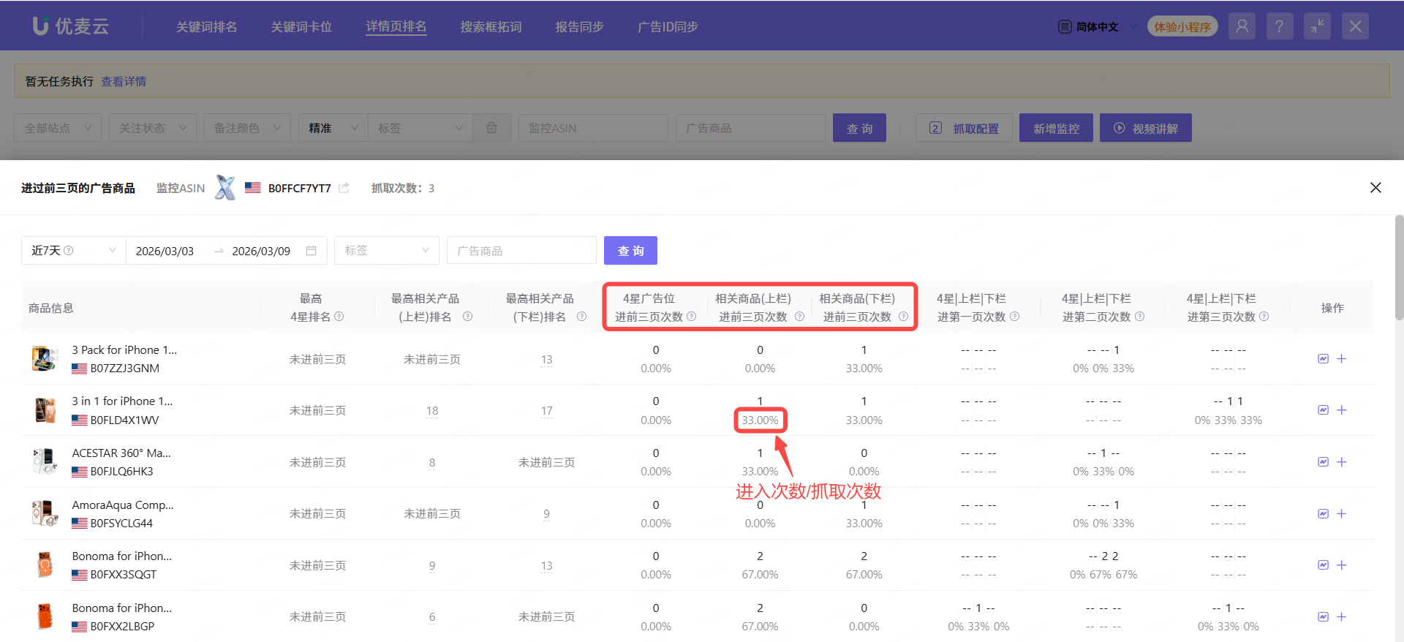Go to 关键词卡位 tab
This screenshot has width=1404, height=642.
tap(301, 27)
